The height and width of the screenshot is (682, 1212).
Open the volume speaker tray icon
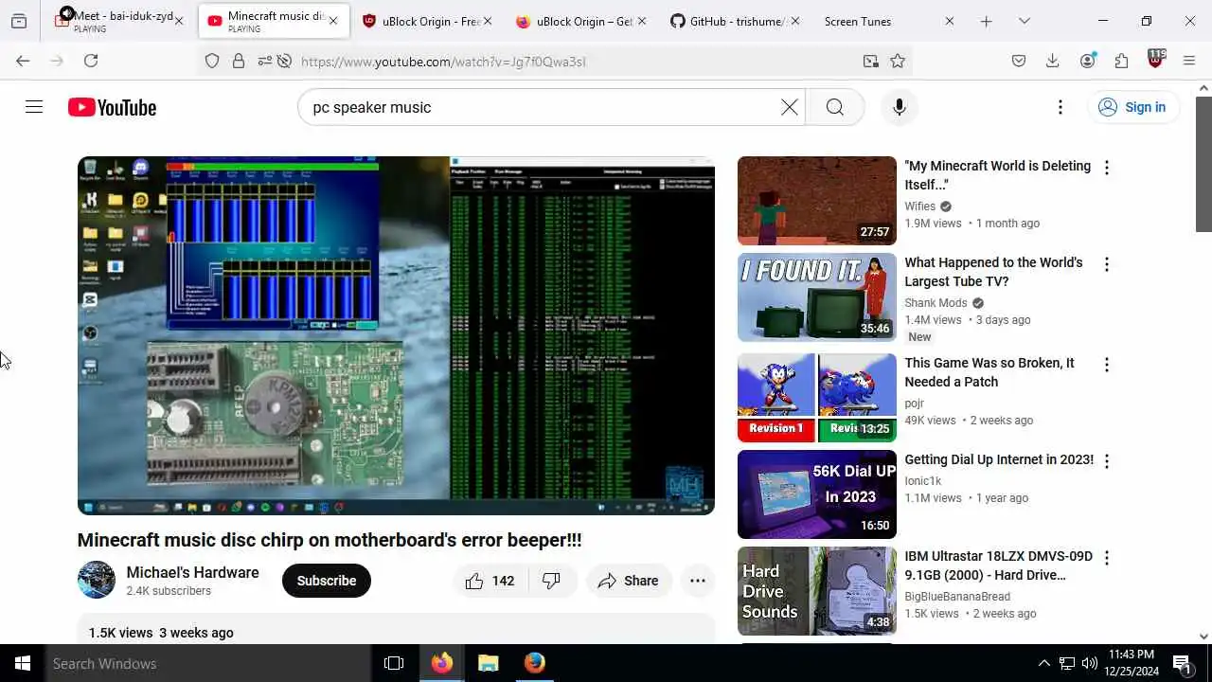1090,663
